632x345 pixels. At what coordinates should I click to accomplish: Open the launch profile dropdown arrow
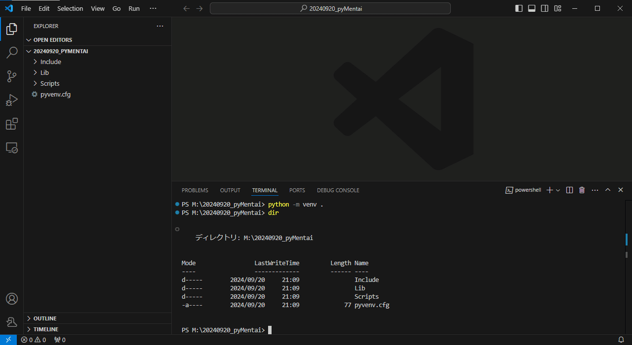[558, 190]
